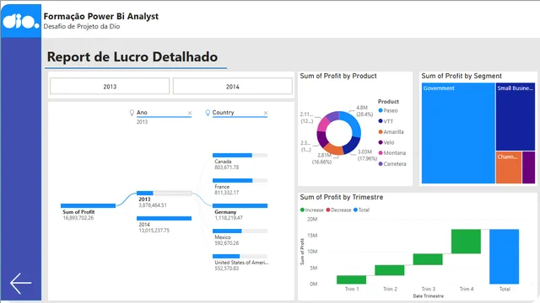Select the 2014 year slicer button
The height and width of the screenshot is (303, 540).
click(x=233, y=86)
